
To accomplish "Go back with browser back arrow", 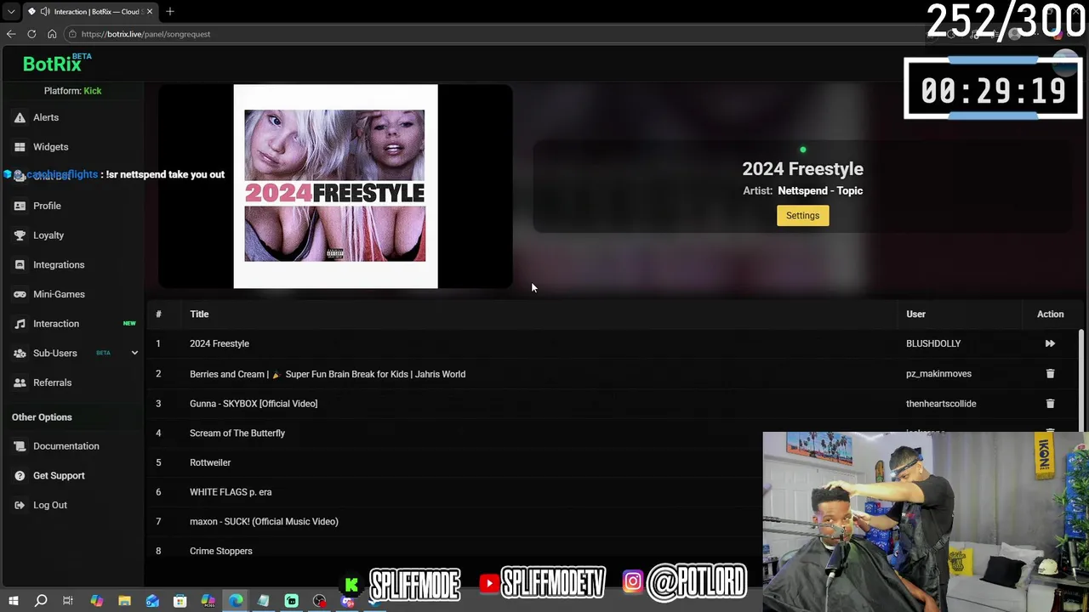I will click(11, 34).
